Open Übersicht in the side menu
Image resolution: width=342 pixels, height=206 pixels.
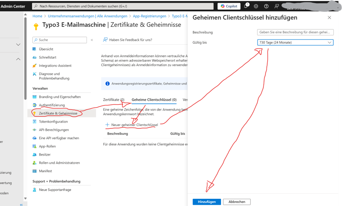point(46,49)
